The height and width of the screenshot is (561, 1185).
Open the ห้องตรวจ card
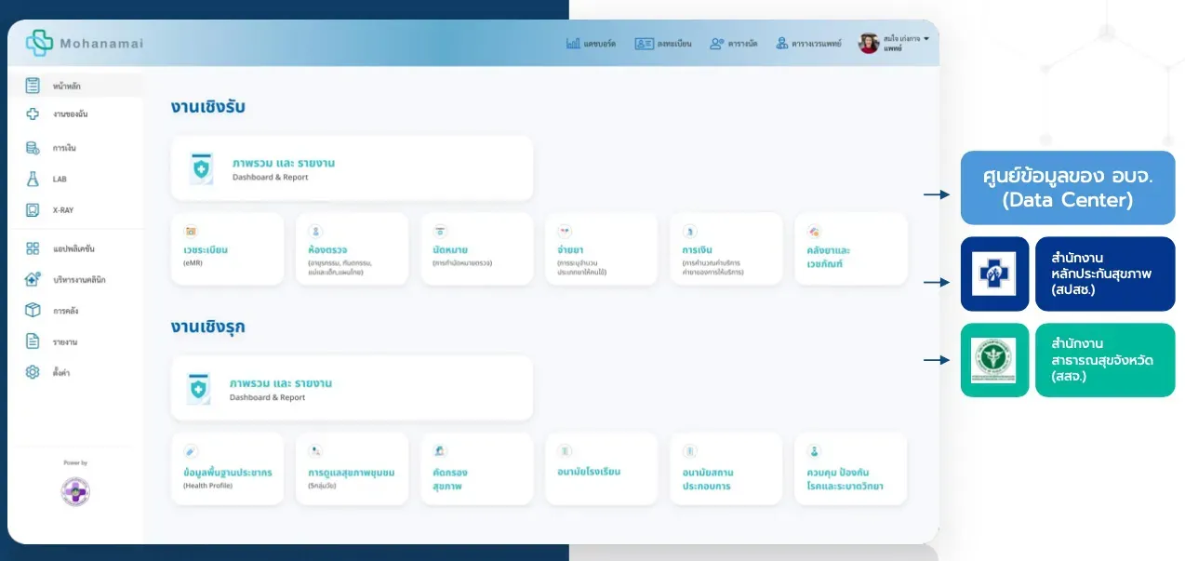pos(353,248)
